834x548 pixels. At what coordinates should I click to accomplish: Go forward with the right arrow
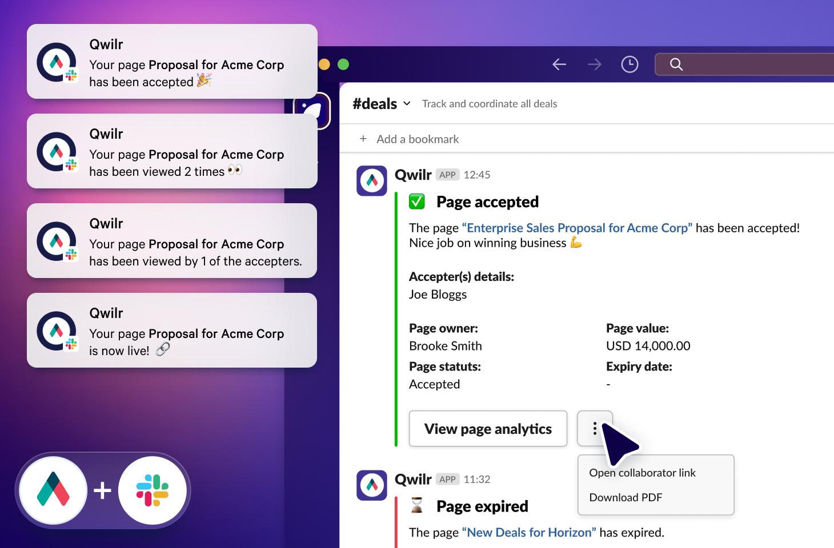point(595,65)
